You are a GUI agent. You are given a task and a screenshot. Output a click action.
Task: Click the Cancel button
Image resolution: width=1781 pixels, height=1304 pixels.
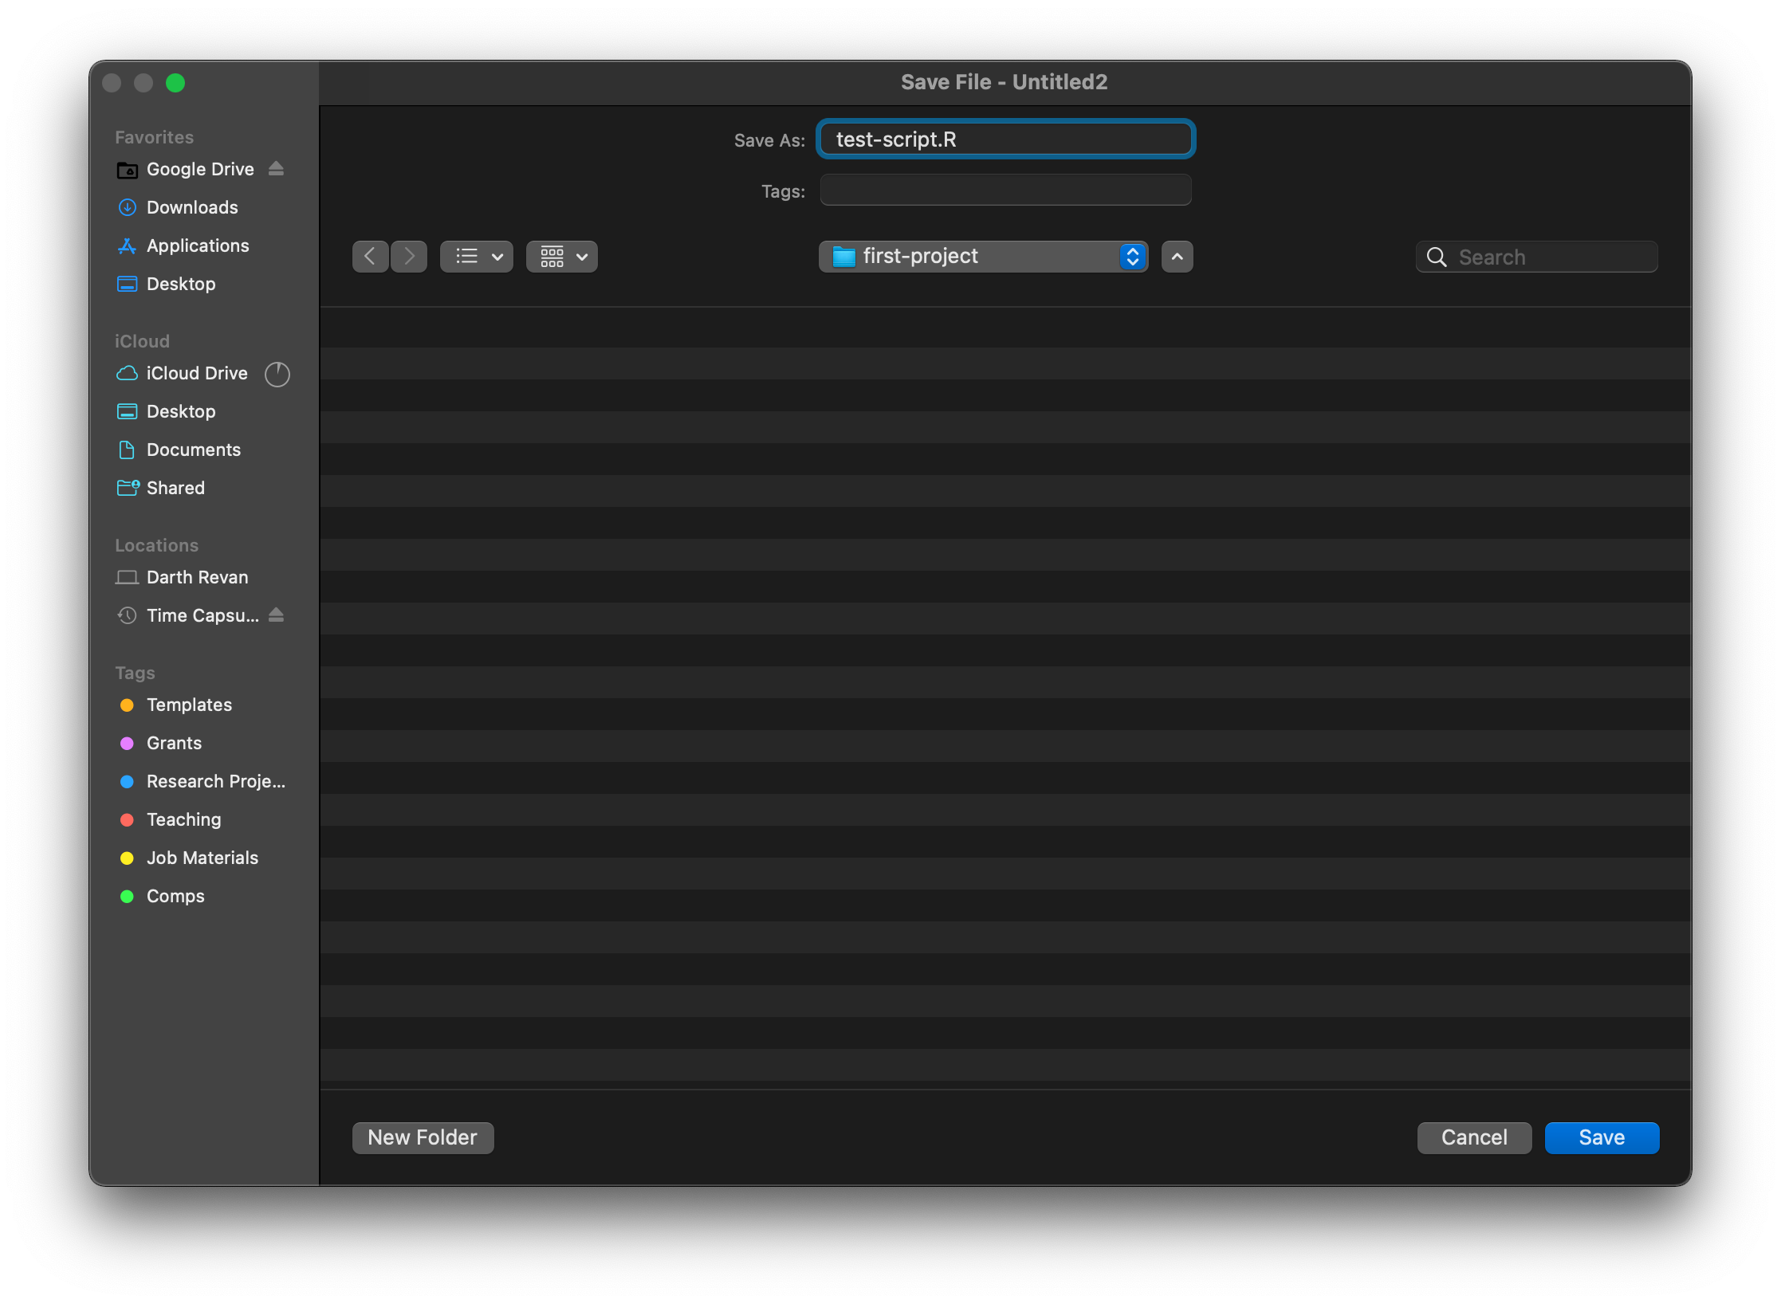coord(1474,1137)
